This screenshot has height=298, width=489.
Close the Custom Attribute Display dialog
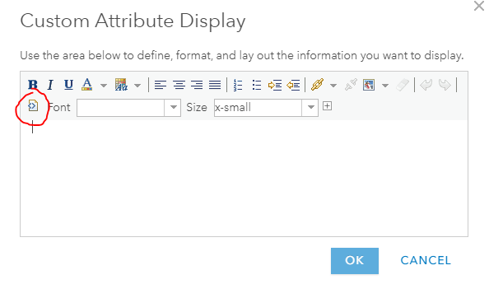478,6
